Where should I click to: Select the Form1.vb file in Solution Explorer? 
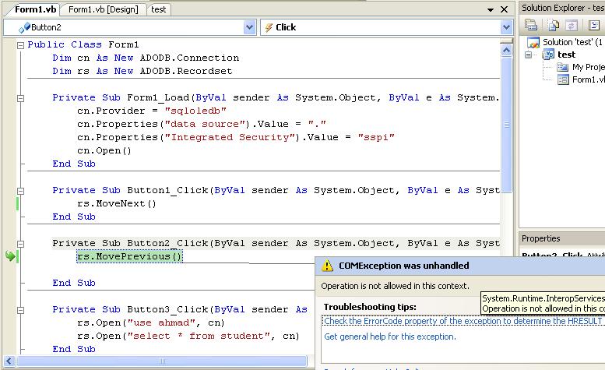coord(582,79)
